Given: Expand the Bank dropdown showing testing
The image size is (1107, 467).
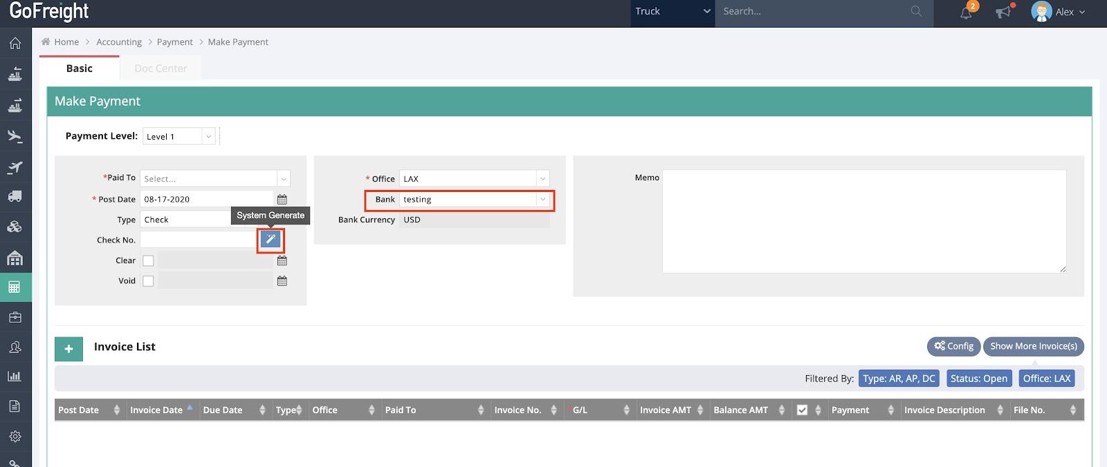Looking at the screenshot, I should click(475, 200).
